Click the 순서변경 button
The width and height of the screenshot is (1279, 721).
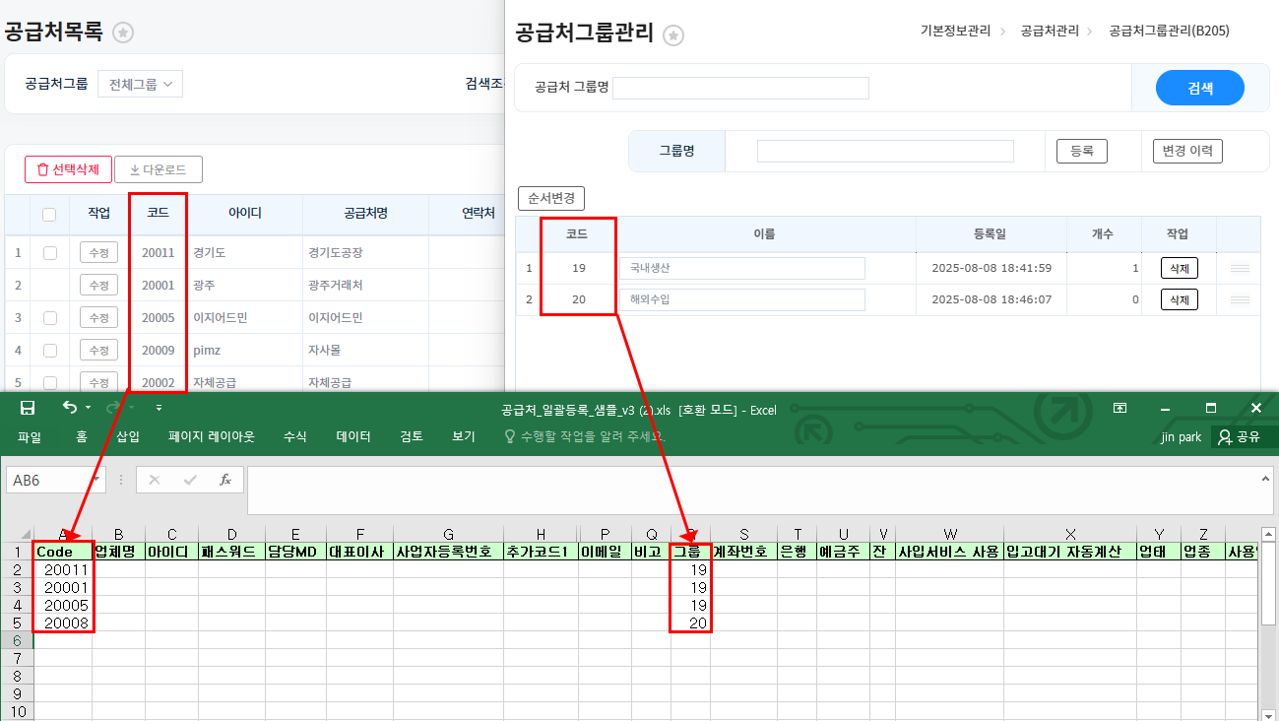550,198
